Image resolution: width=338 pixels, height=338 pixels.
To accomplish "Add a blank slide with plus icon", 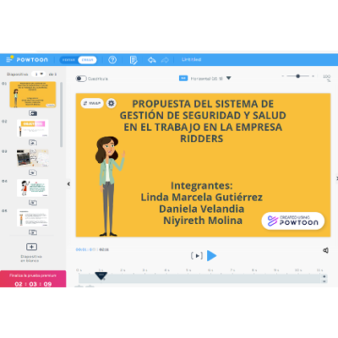I will point(31,247).
